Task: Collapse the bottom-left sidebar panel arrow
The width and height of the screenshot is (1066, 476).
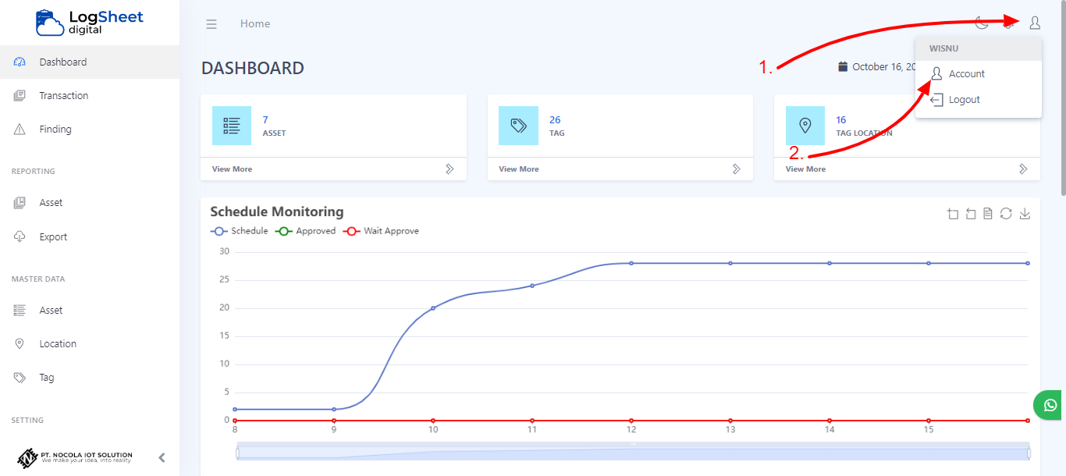Action: (162, 458)
